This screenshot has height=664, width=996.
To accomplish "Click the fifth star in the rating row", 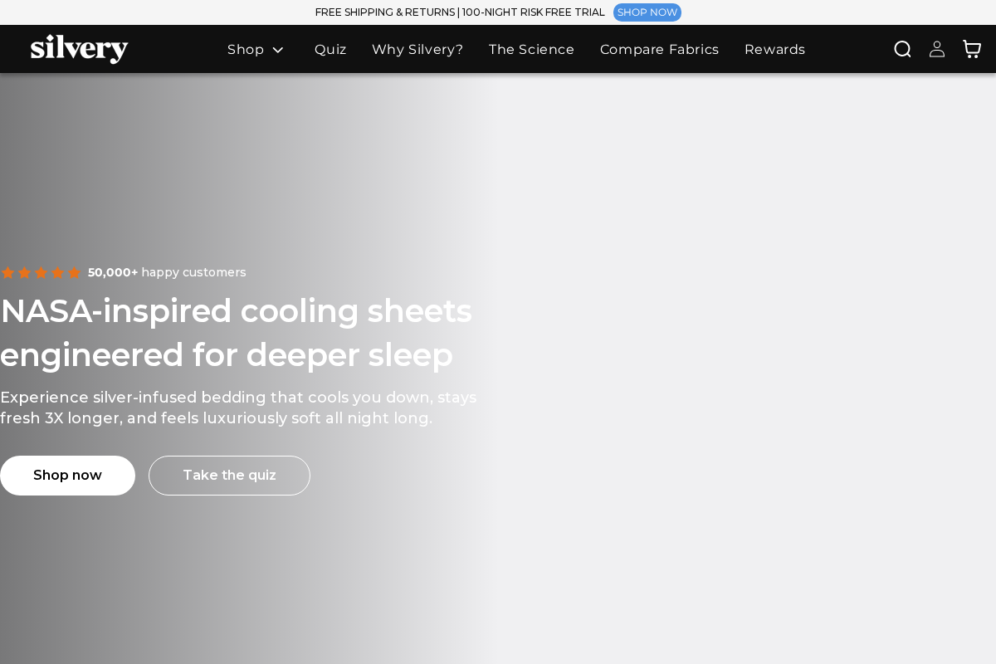I will click(x=75, y=272).
